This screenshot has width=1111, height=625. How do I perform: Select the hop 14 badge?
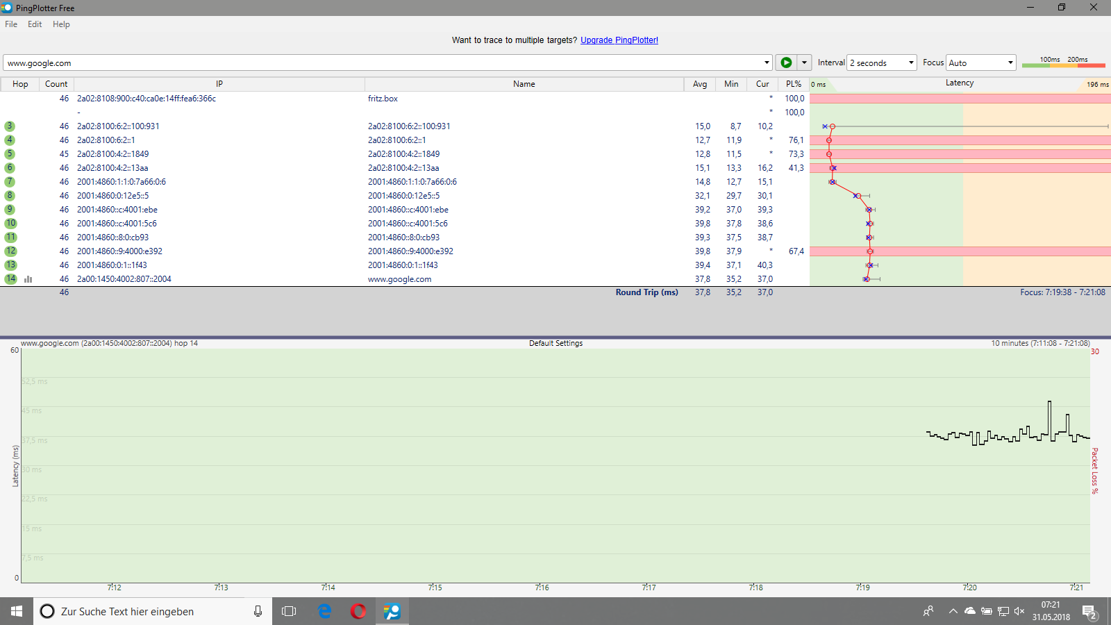[10, 279]
